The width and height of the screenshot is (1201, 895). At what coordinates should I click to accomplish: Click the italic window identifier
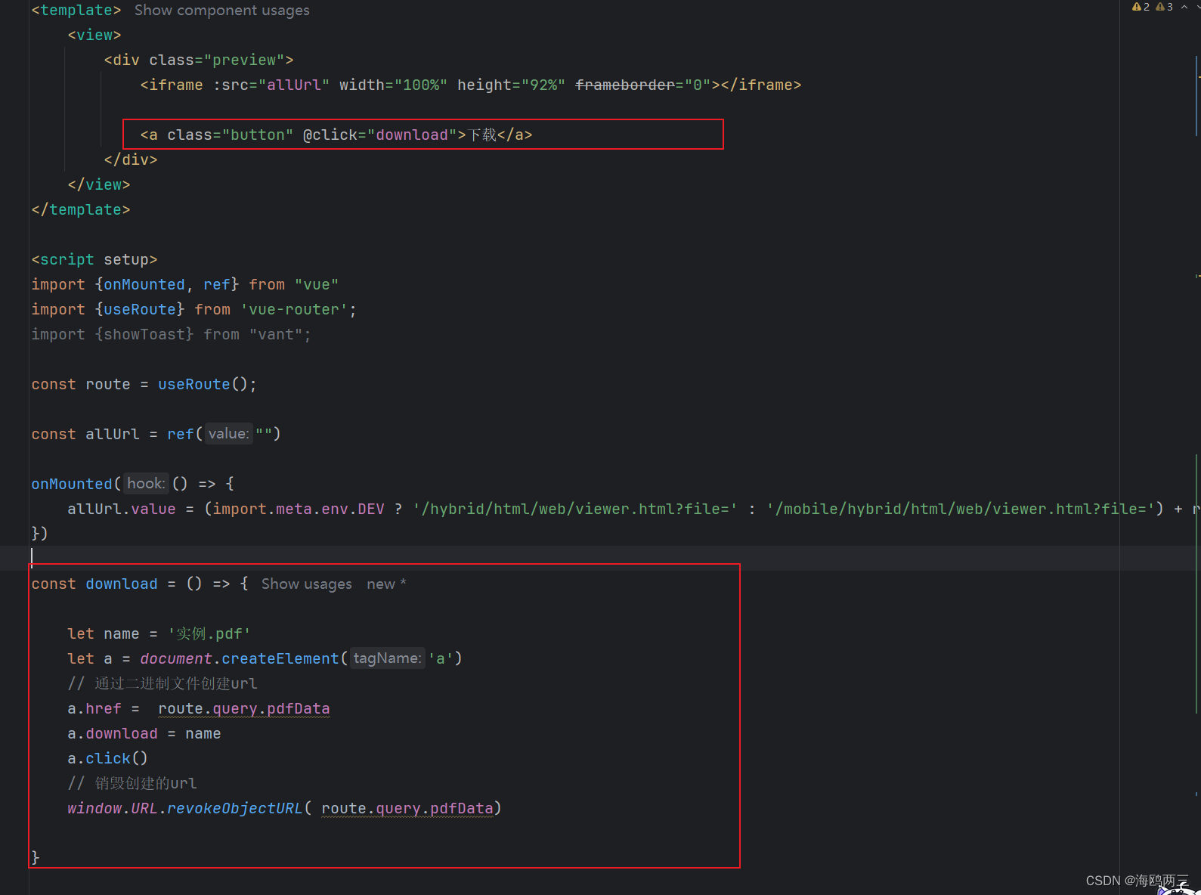pyautogui.click(x=94, y=809)
